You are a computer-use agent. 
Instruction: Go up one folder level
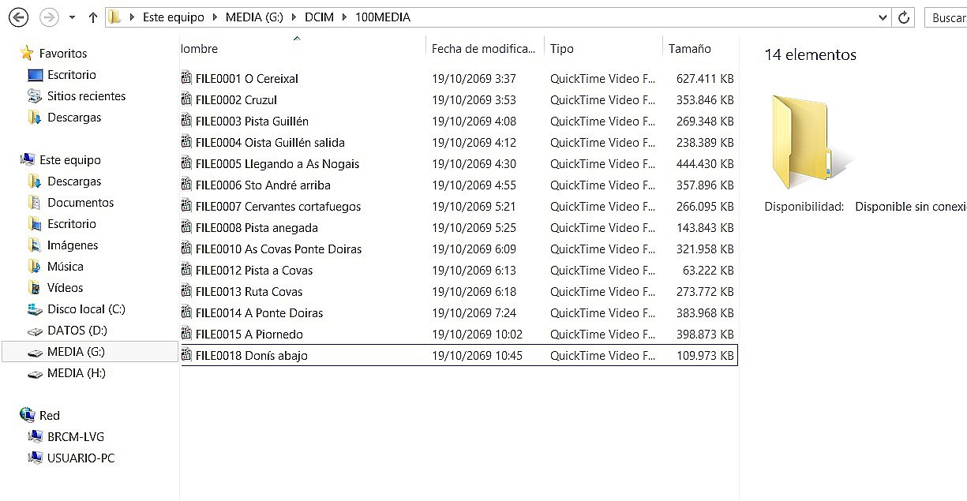tap(92, 17)
